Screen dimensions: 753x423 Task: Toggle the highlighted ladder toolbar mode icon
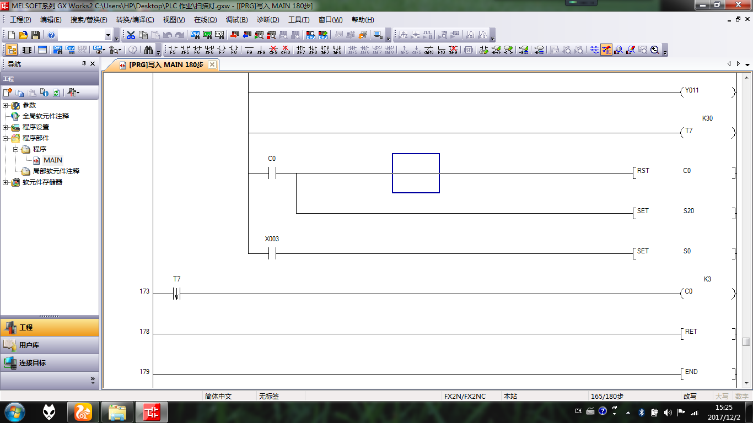pyautogui.click(x=606, y=50)
